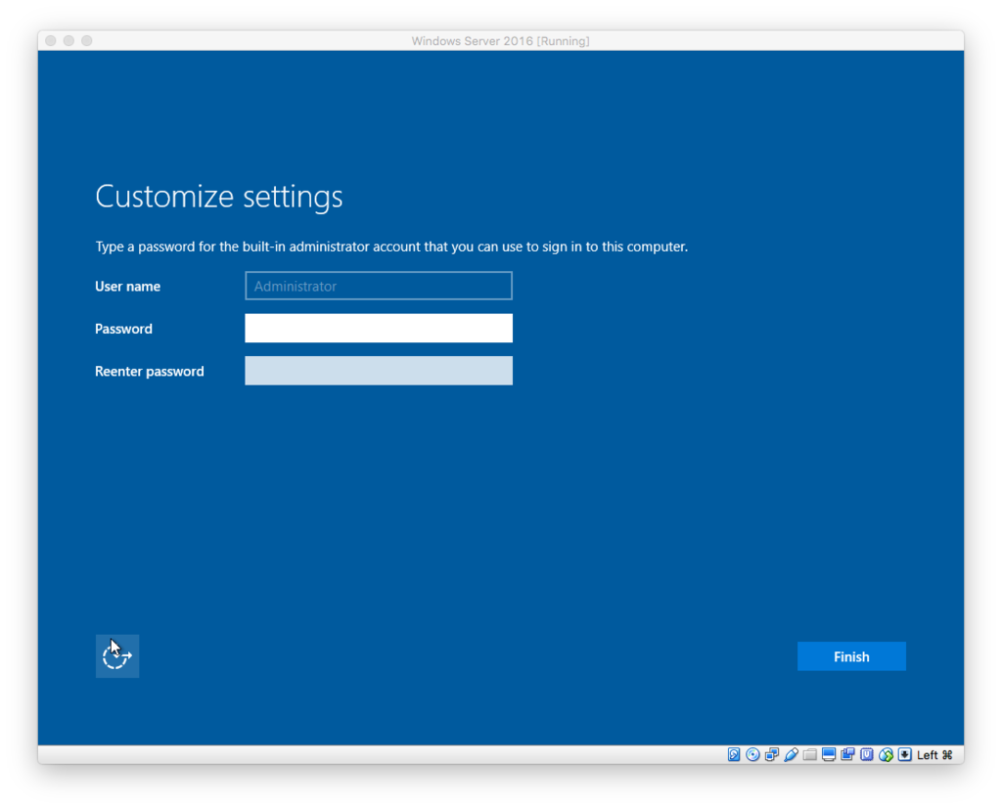Click the CPU virtualization status icon

click(x=867, y=754)
